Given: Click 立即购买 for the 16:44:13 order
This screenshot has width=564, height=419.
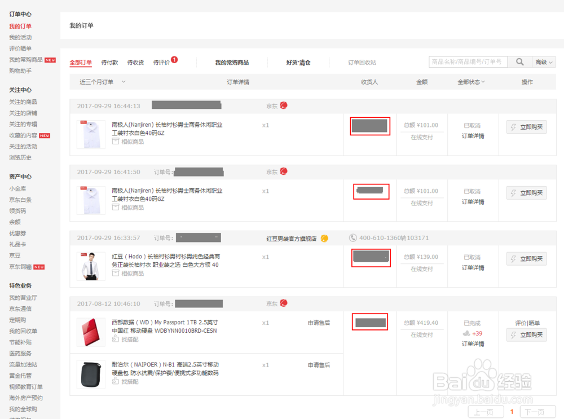Looking at the screenshot, I should coord(527,127).
